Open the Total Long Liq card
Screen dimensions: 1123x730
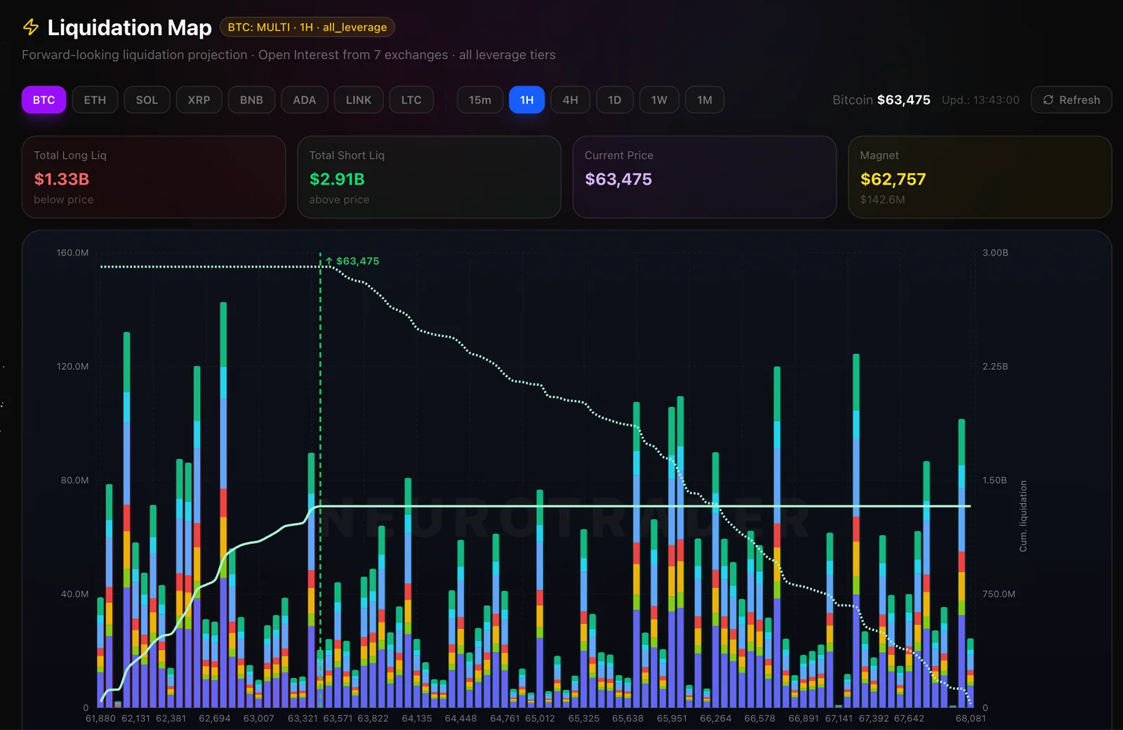coord(154,177)
